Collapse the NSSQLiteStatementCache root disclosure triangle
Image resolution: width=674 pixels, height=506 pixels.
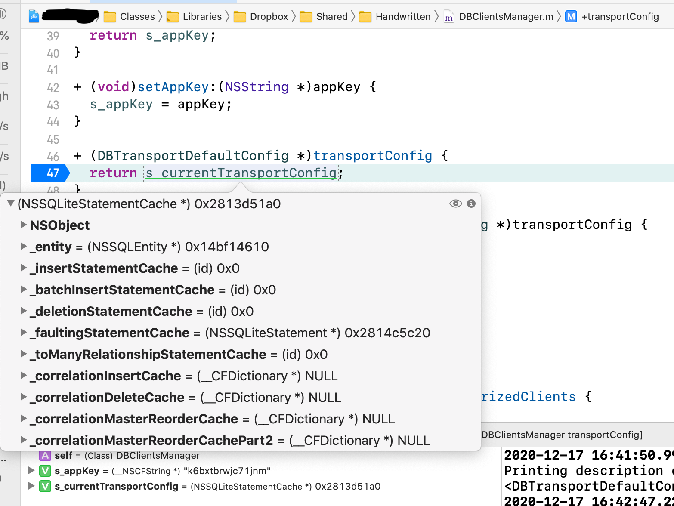click(11, 204)
